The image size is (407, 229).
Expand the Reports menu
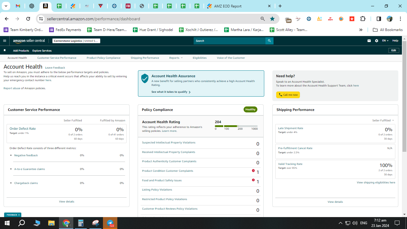point(176,58)
